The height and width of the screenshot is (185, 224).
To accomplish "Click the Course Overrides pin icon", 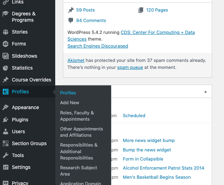I will point(6,80).
